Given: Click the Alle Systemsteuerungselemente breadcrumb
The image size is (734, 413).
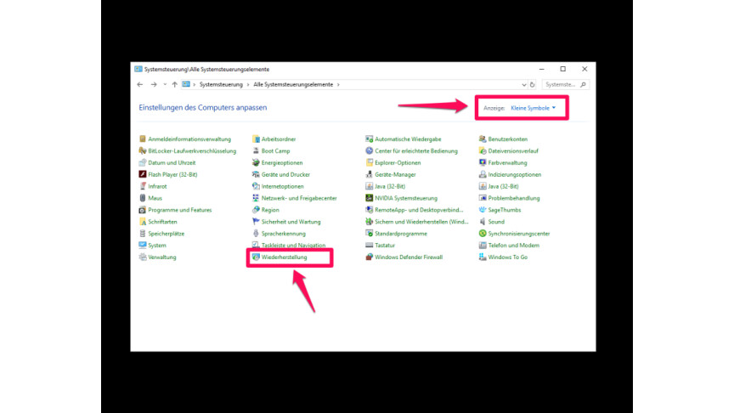Looking at the screenshot, I should click(293, 85).
